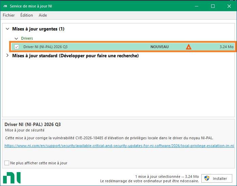Screen dimensions: 237x186
Task: Minimize the Service de mise à jour NI window
Action: click(197, 6)
